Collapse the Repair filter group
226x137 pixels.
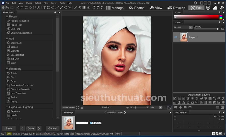click(x=7, y=16)
